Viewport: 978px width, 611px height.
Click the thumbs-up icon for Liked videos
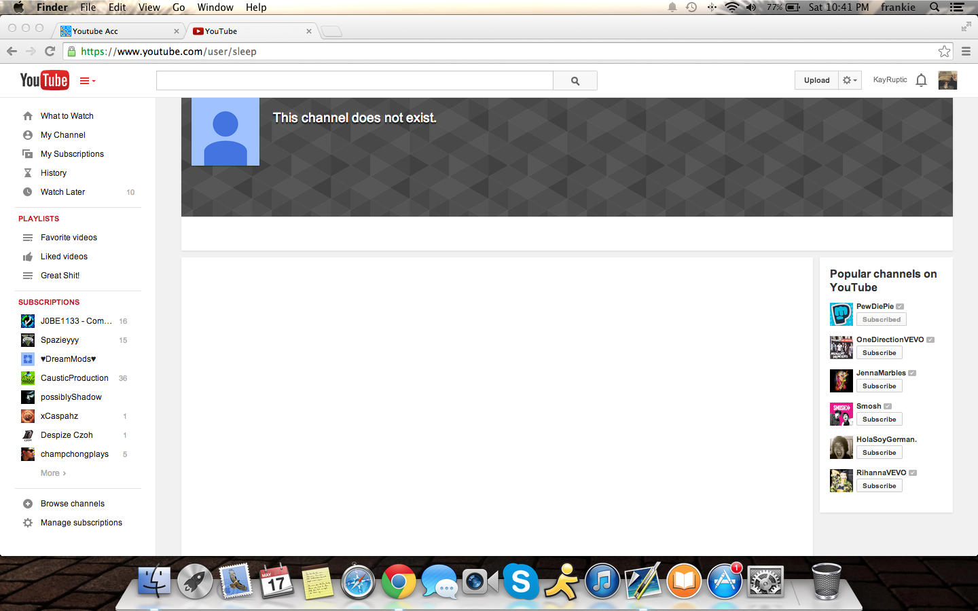(28, 257)
